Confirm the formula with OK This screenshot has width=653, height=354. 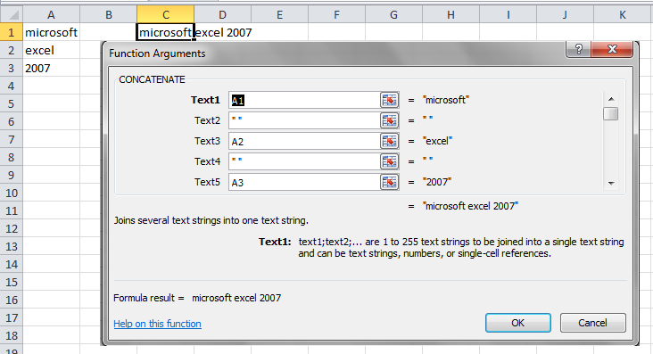[518, 323]
